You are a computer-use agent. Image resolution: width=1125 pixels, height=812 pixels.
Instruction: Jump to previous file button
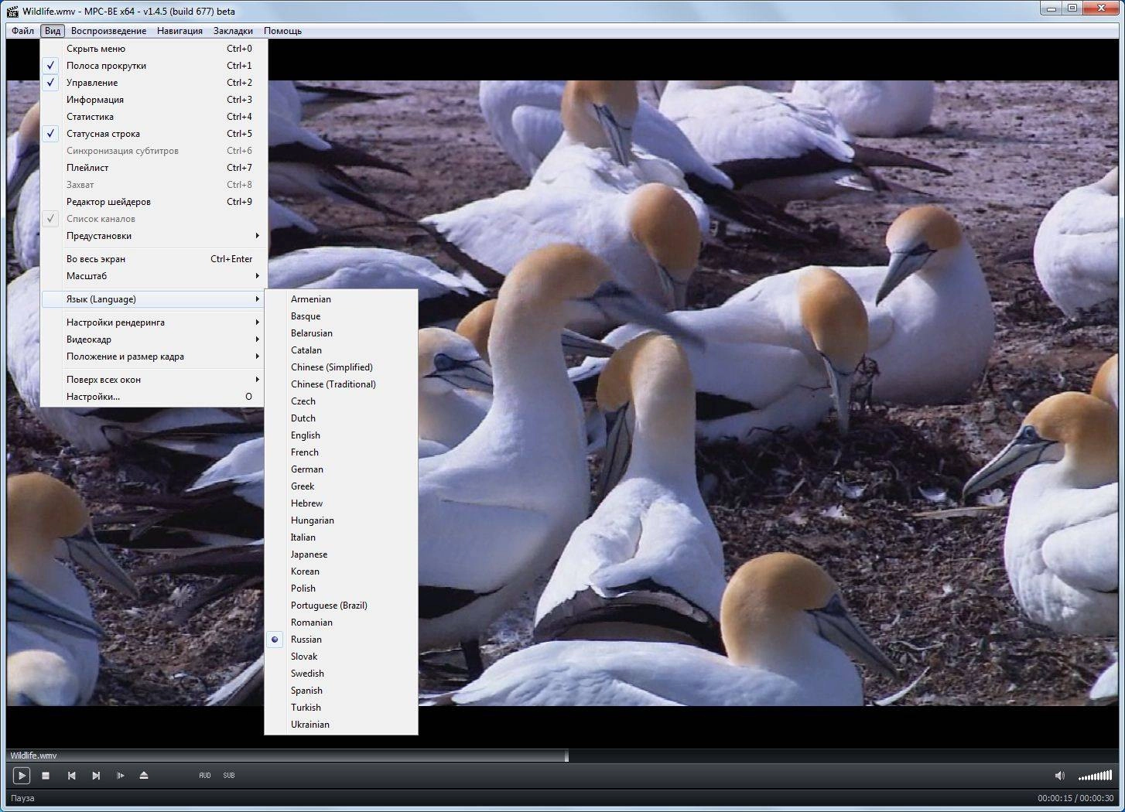71,775
